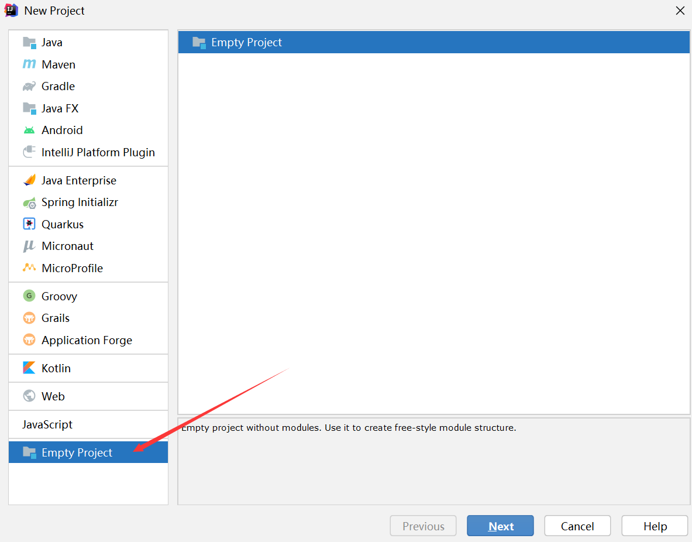
Task: Click the Java FX folder icon
Action: (29, 108)
